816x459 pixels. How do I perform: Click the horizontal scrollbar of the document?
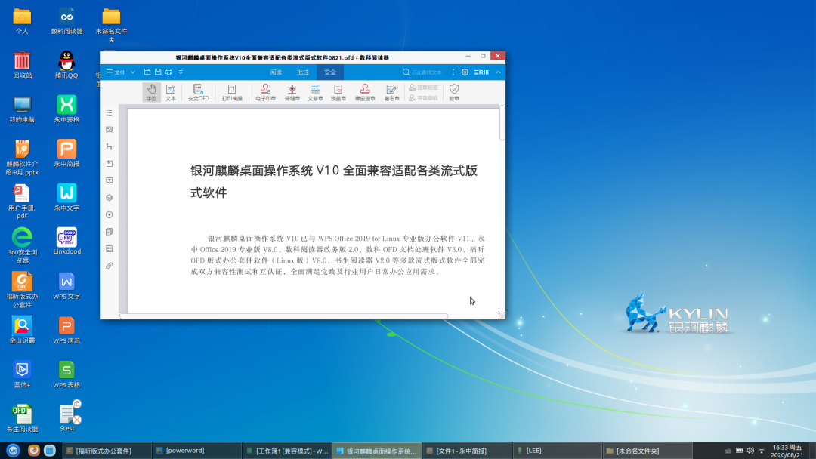point(283,316)
